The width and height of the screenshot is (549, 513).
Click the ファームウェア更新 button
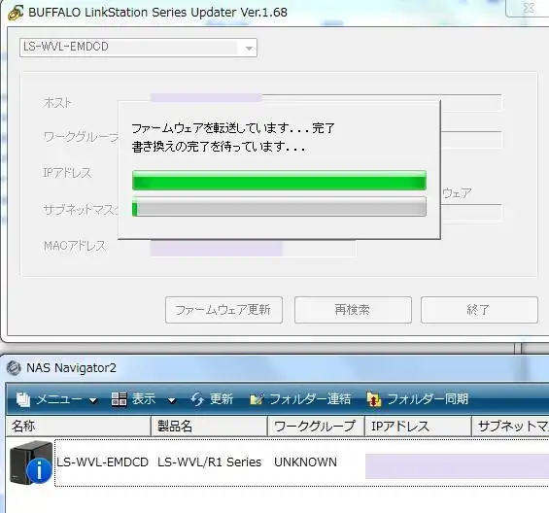pyautogui.click(x=223, y=310)
